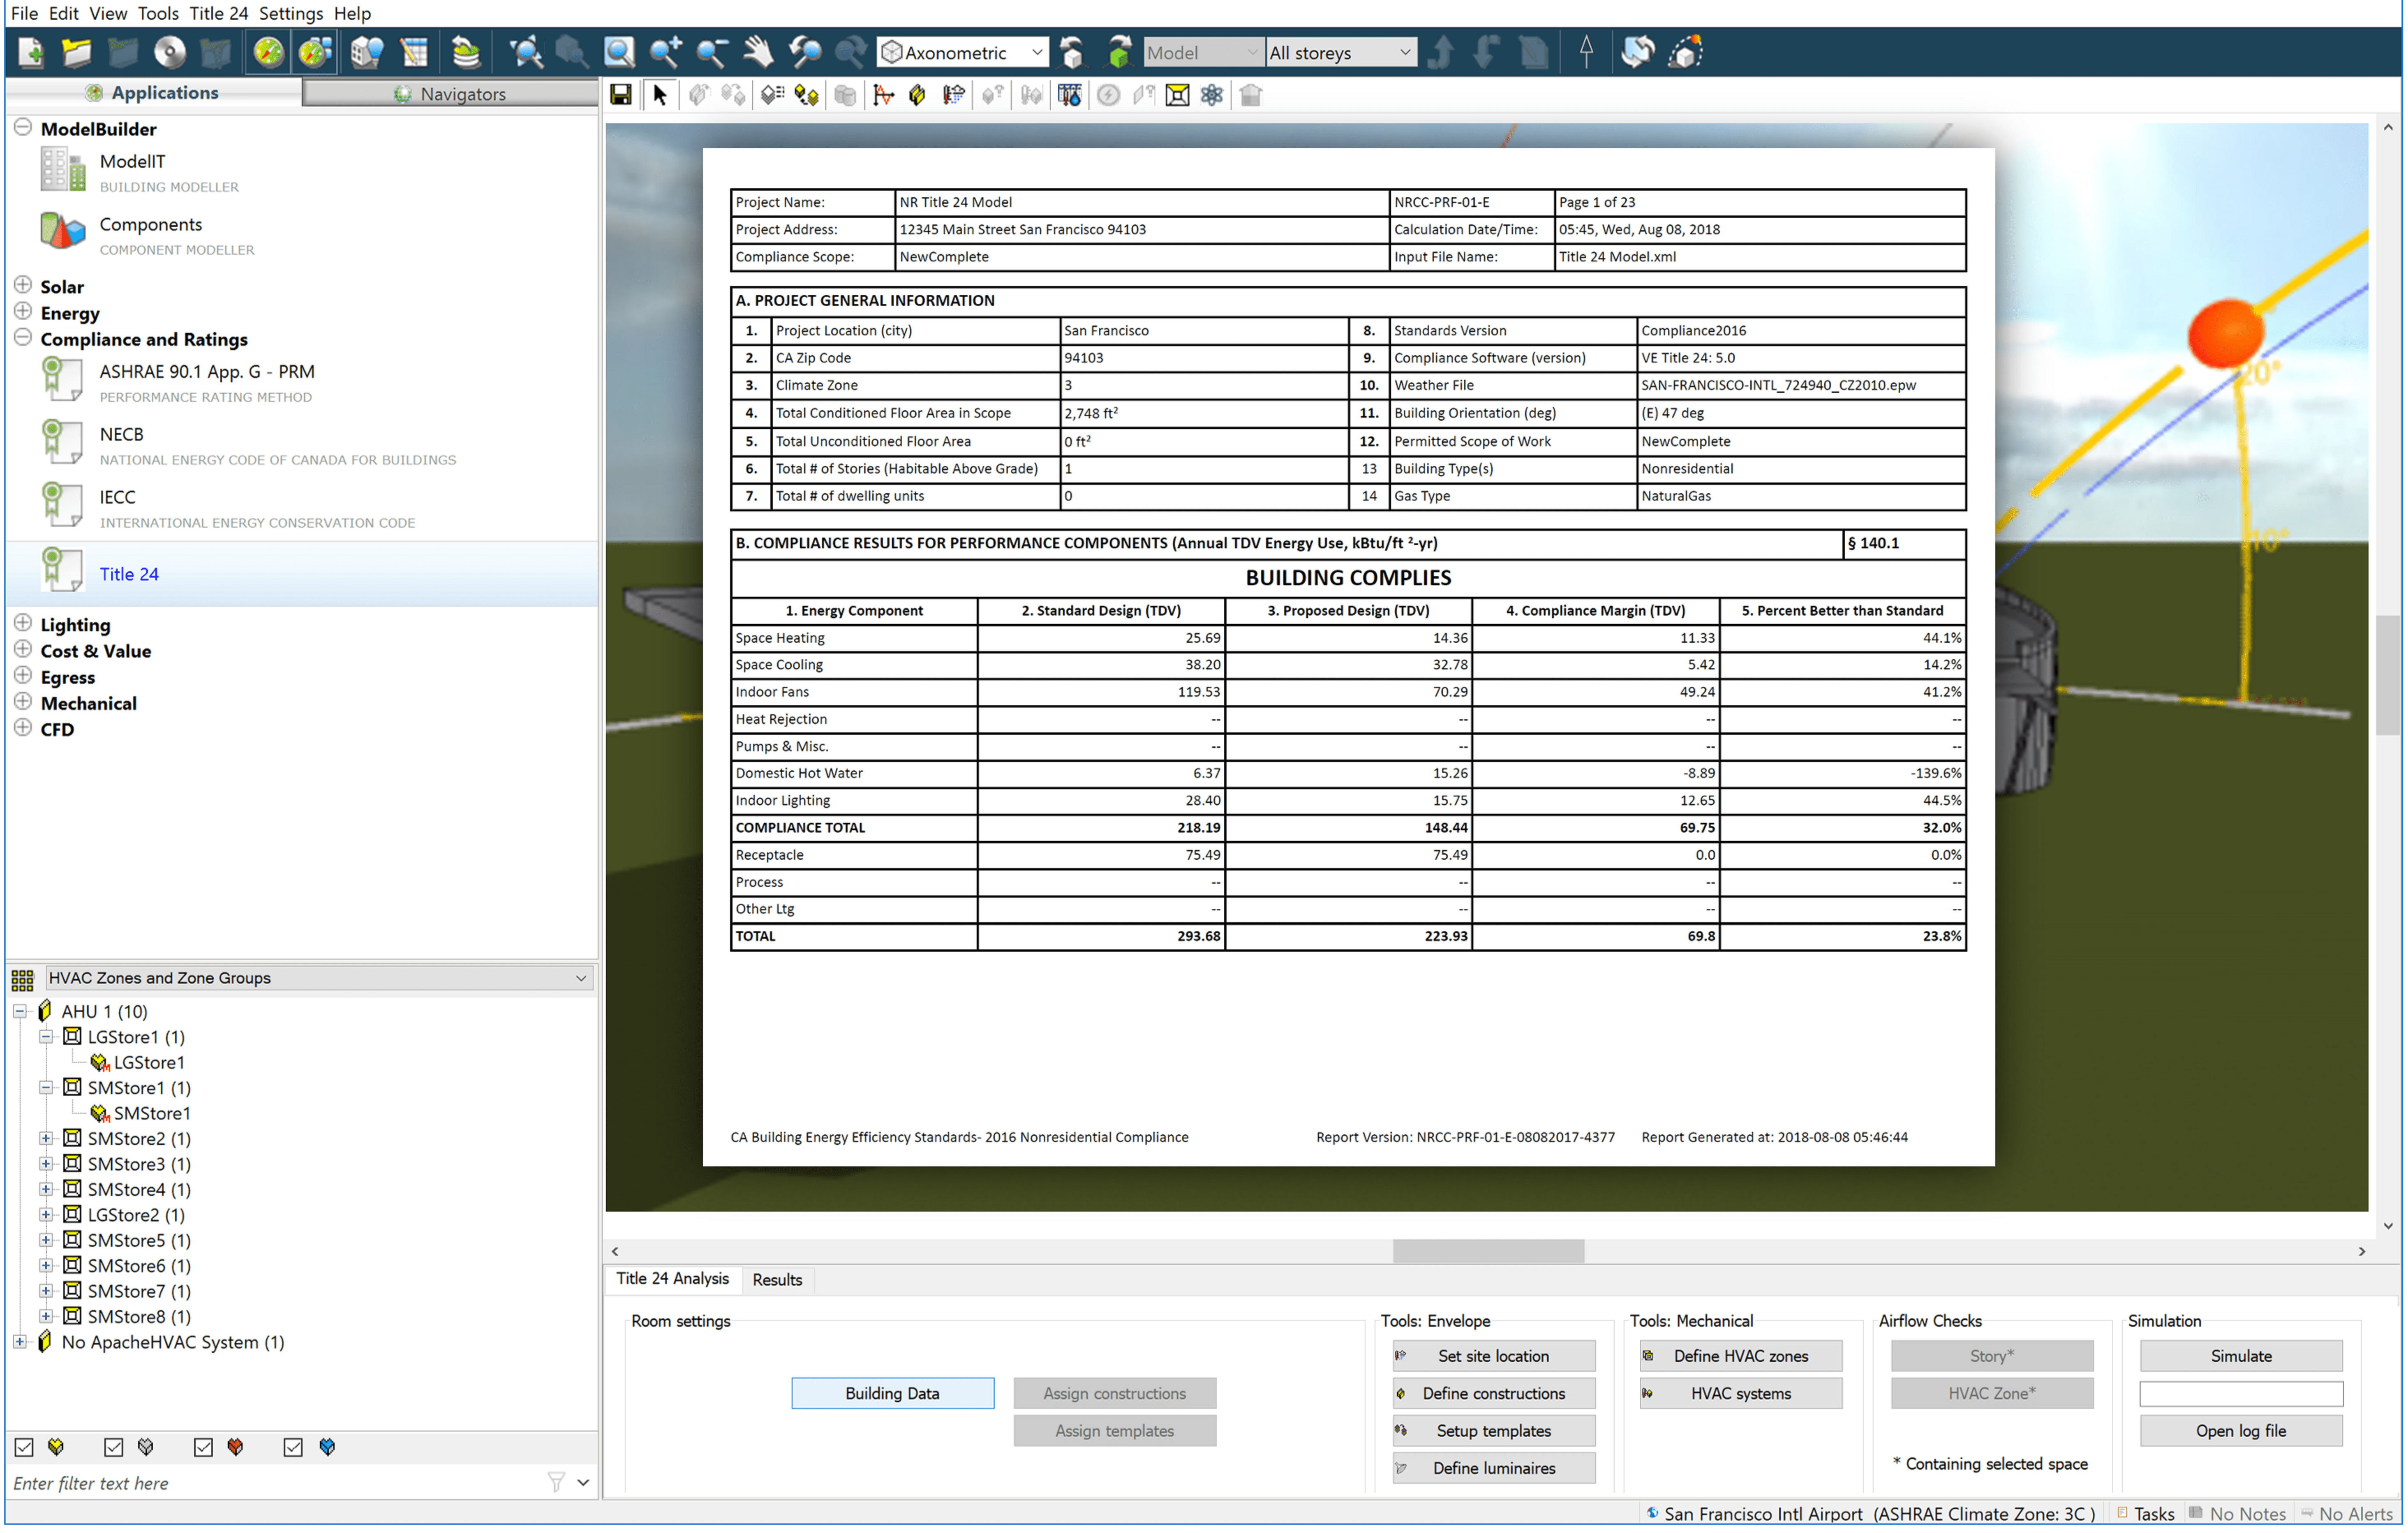The width and height of the screenshot is (2408, 1533).
Task: Toggle checkbox beside red room cube
Action: 204,1447
